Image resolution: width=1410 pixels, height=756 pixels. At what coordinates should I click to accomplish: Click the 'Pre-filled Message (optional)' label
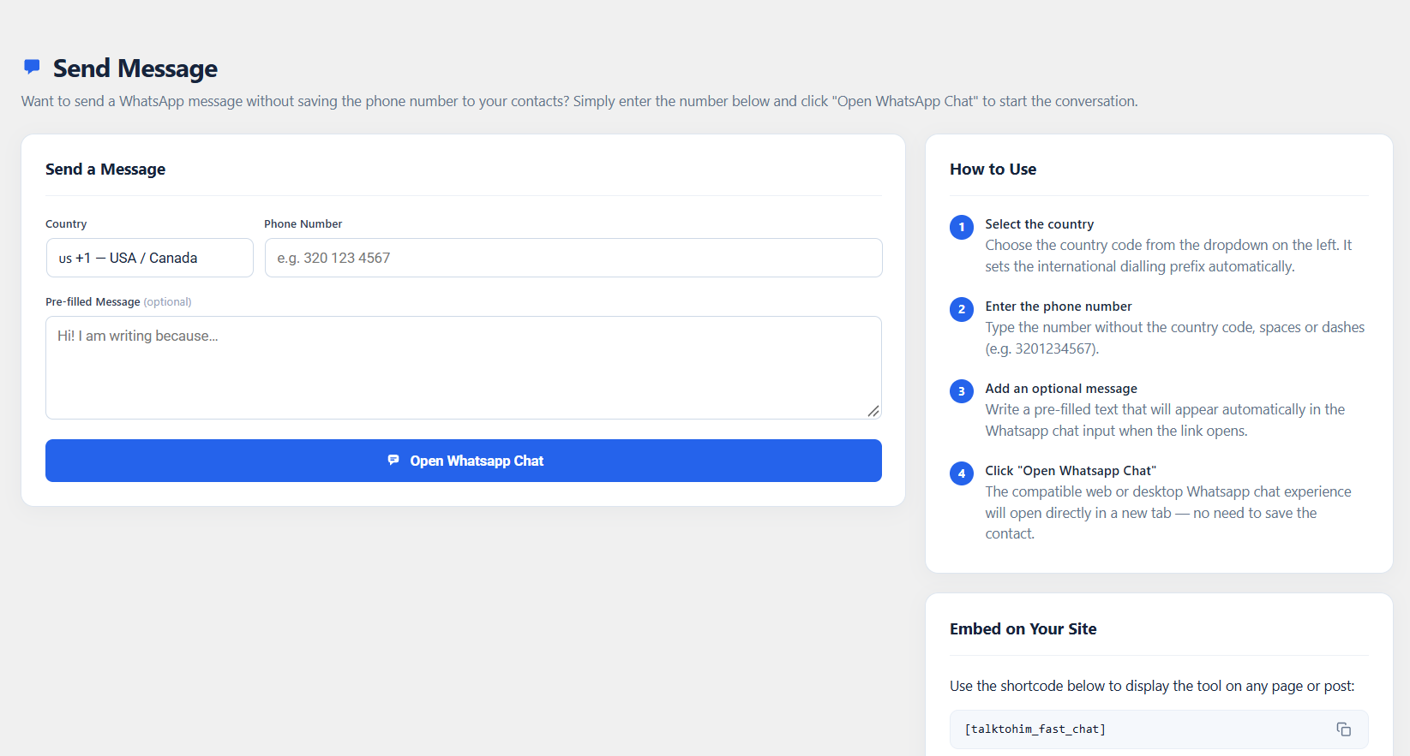pos(118,302)
